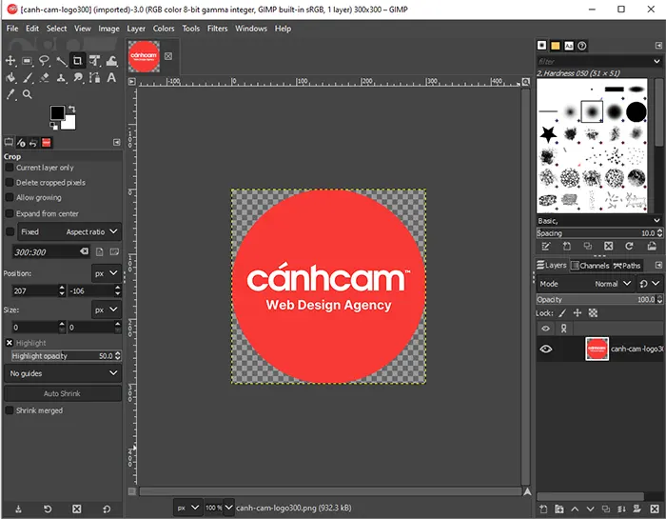Open the Undo History tab

(33, 143)
